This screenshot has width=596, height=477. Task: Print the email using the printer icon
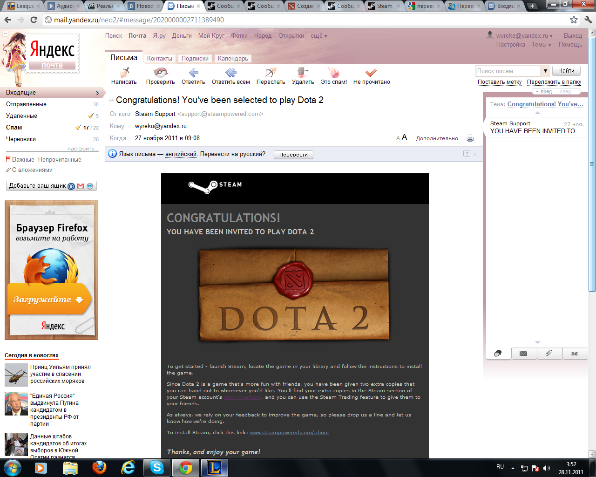point(470,138)
